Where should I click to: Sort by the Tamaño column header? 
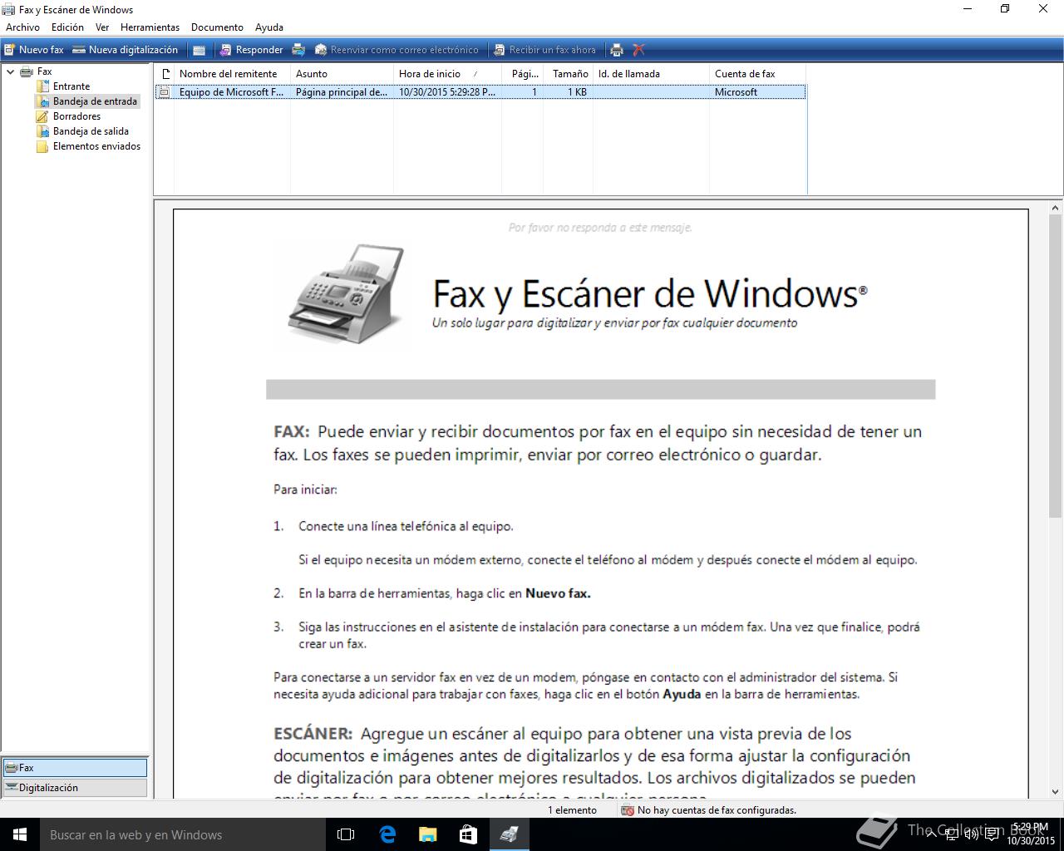tap(569, 74)
